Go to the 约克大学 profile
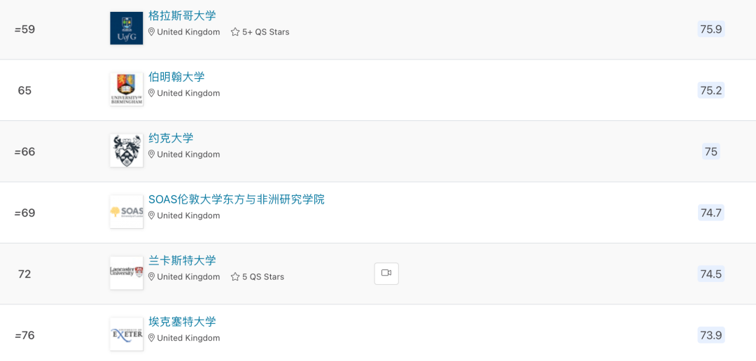This screenshot has width=756, height=361. coord(171,139)
